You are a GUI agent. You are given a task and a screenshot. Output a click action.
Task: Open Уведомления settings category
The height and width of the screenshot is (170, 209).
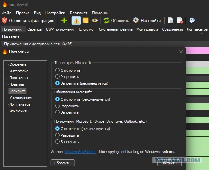21,98
